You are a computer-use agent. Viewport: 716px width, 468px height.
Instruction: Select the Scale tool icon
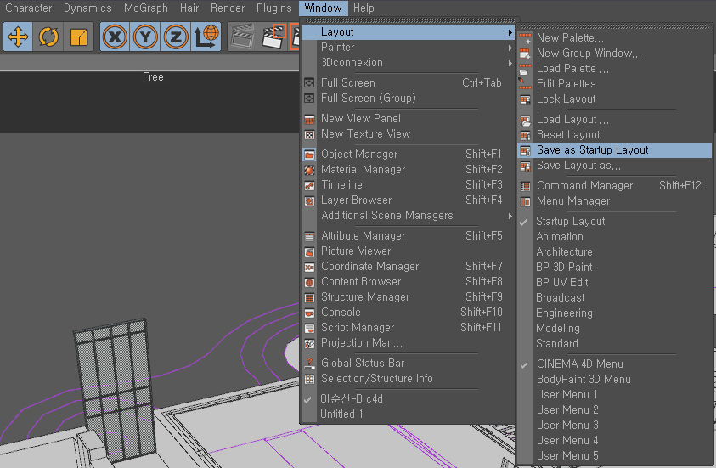coord(78,37)
